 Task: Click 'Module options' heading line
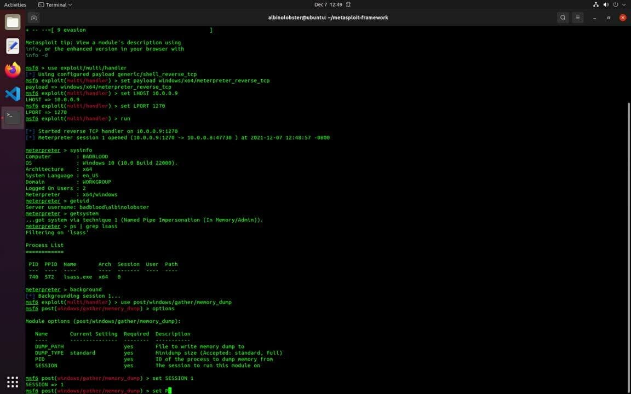[103, 321]
